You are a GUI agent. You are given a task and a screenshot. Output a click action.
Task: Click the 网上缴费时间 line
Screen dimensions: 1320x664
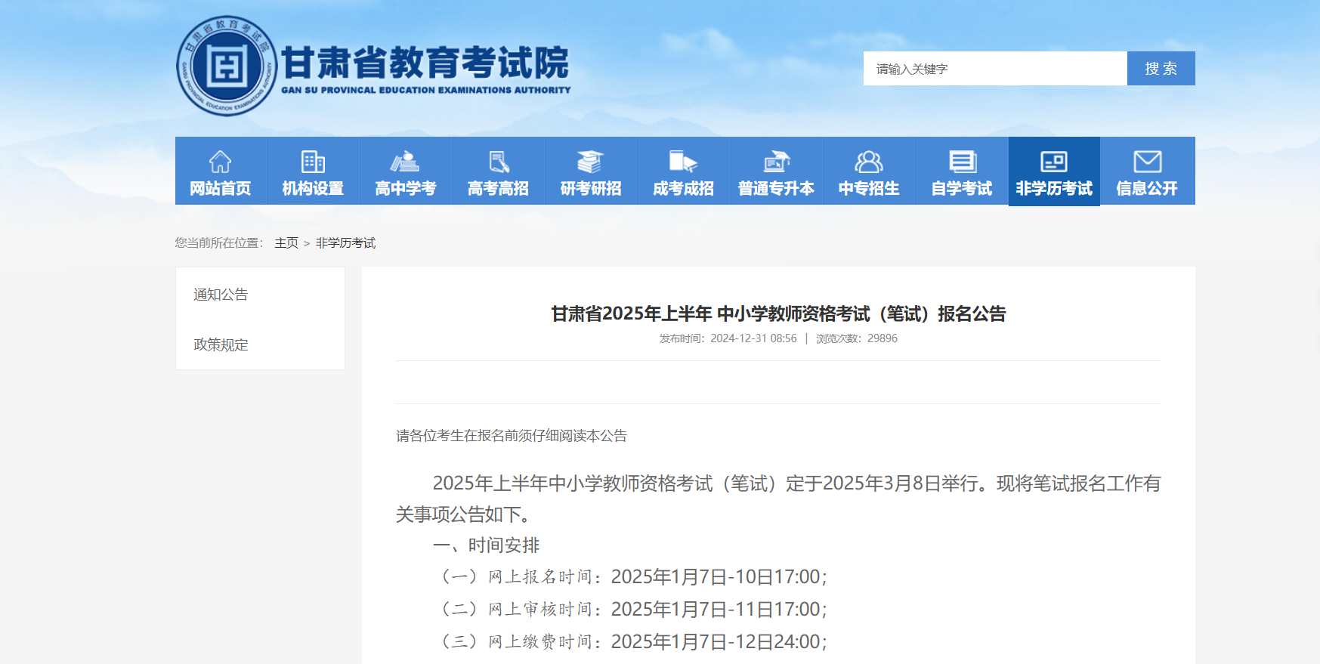point(633,642)
